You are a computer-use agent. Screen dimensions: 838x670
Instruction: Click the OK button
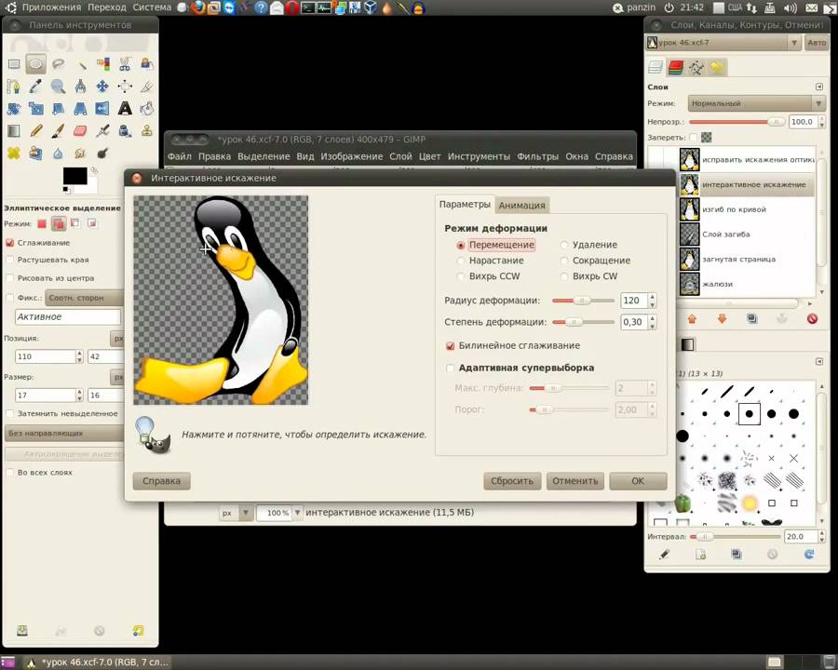point(638,481)
